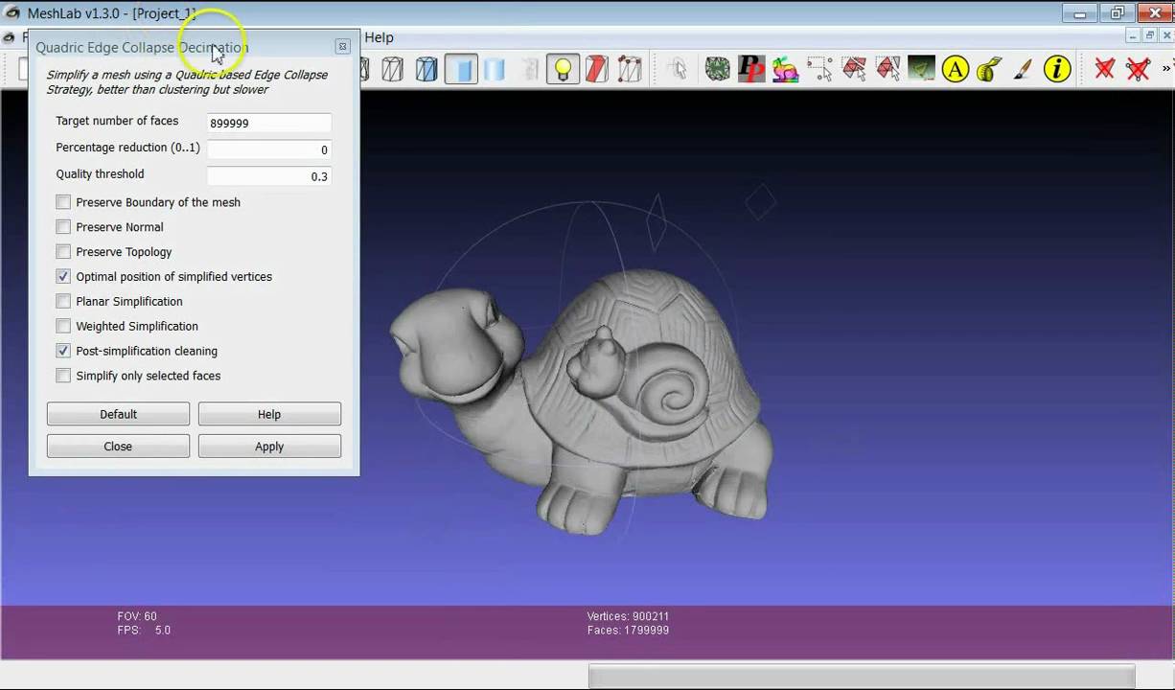Enable Preserve Boundary of the mesh
This screenshot has width=1175, height=690.
tap(63, 202)
